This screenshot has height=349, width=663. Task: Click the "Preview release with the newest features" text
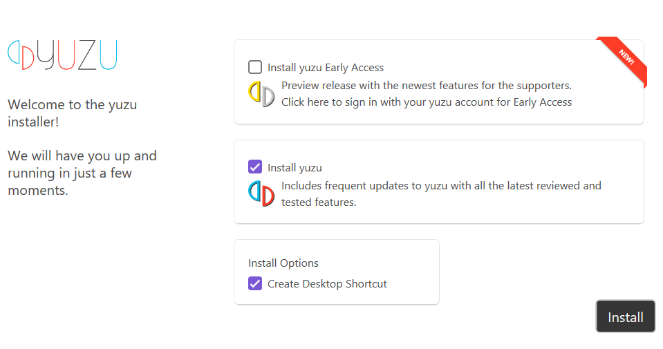click(x=427, y=86)
